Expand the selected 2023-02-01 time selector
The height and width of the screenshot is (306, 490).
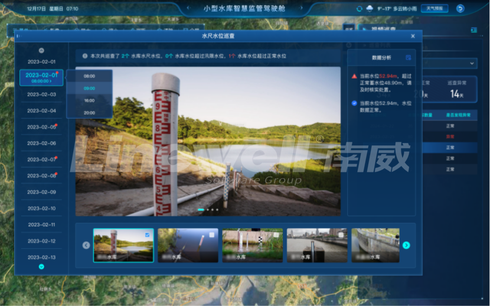pos(41,78)
